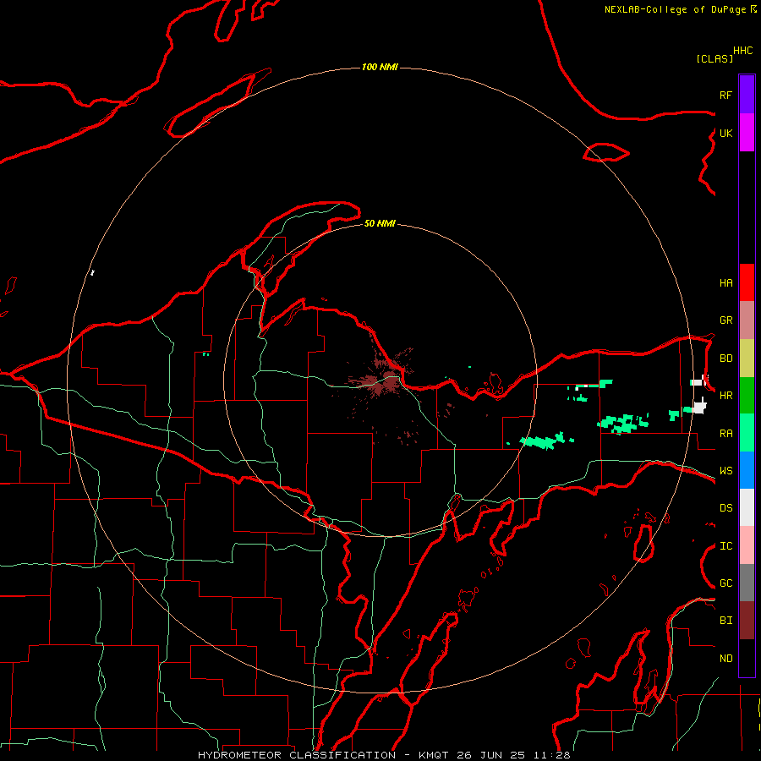761x761 pixels.
Task: Click the ND legend label
Action: [x=725, y=659]
